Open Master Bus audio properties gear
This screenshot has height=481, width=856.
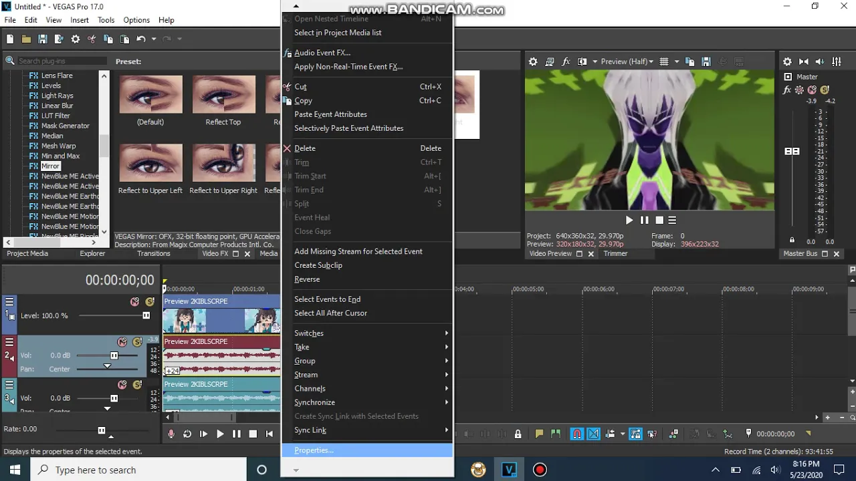coord(787,61)
